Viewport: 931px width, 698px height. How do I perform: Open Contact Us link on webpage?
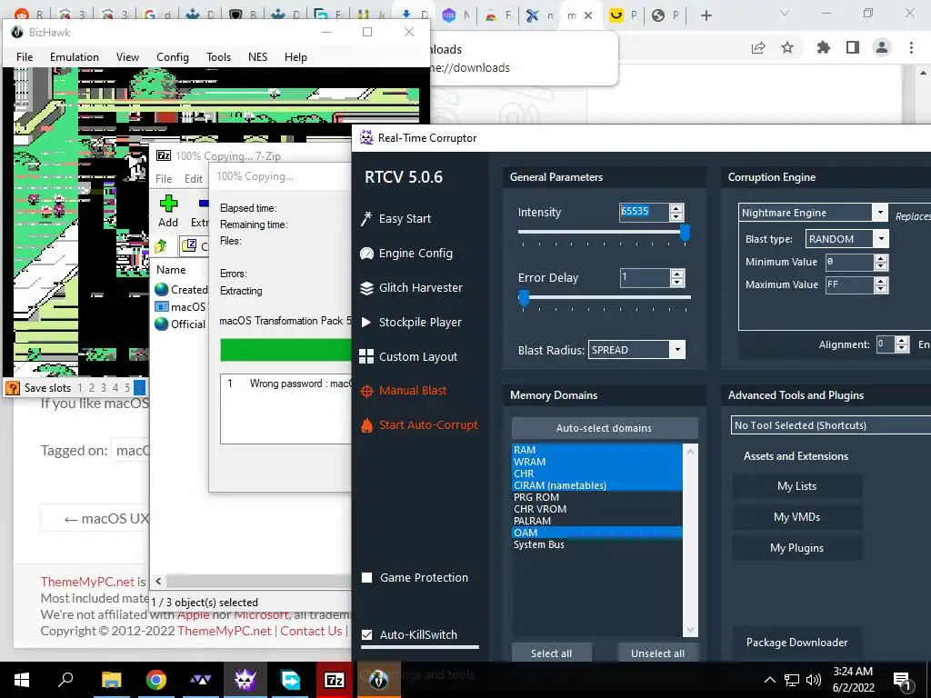pos(311,631)
